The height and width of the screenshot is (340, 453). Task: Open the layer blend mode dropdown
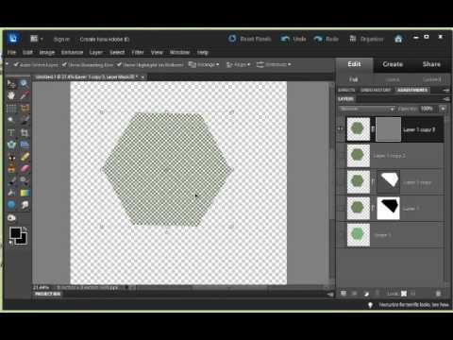[x=367, y=109]
